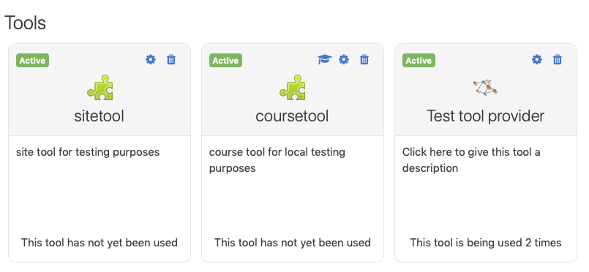Click 'Click here to give this tool a description'
This screenshot has width=589, height=272.
click(x=471, y=160)
